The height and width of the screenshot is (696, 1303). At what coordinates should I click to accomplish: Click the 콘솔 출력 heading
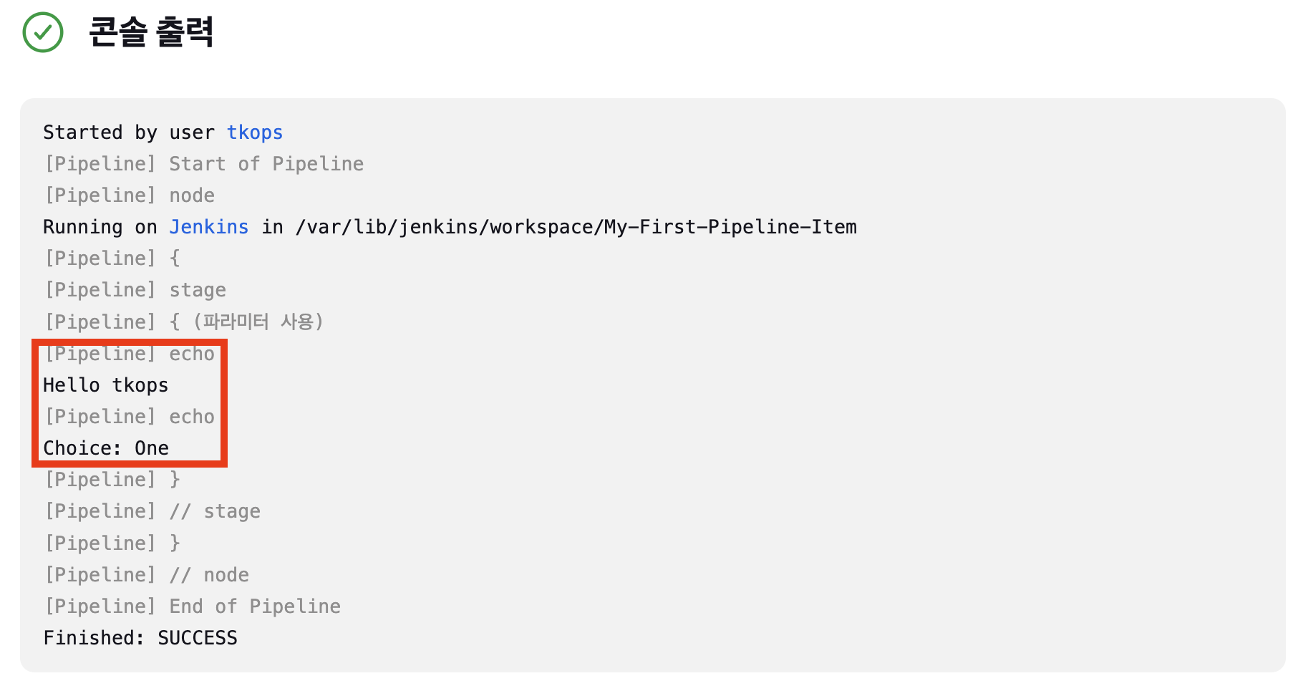click(x=151, y=32)
